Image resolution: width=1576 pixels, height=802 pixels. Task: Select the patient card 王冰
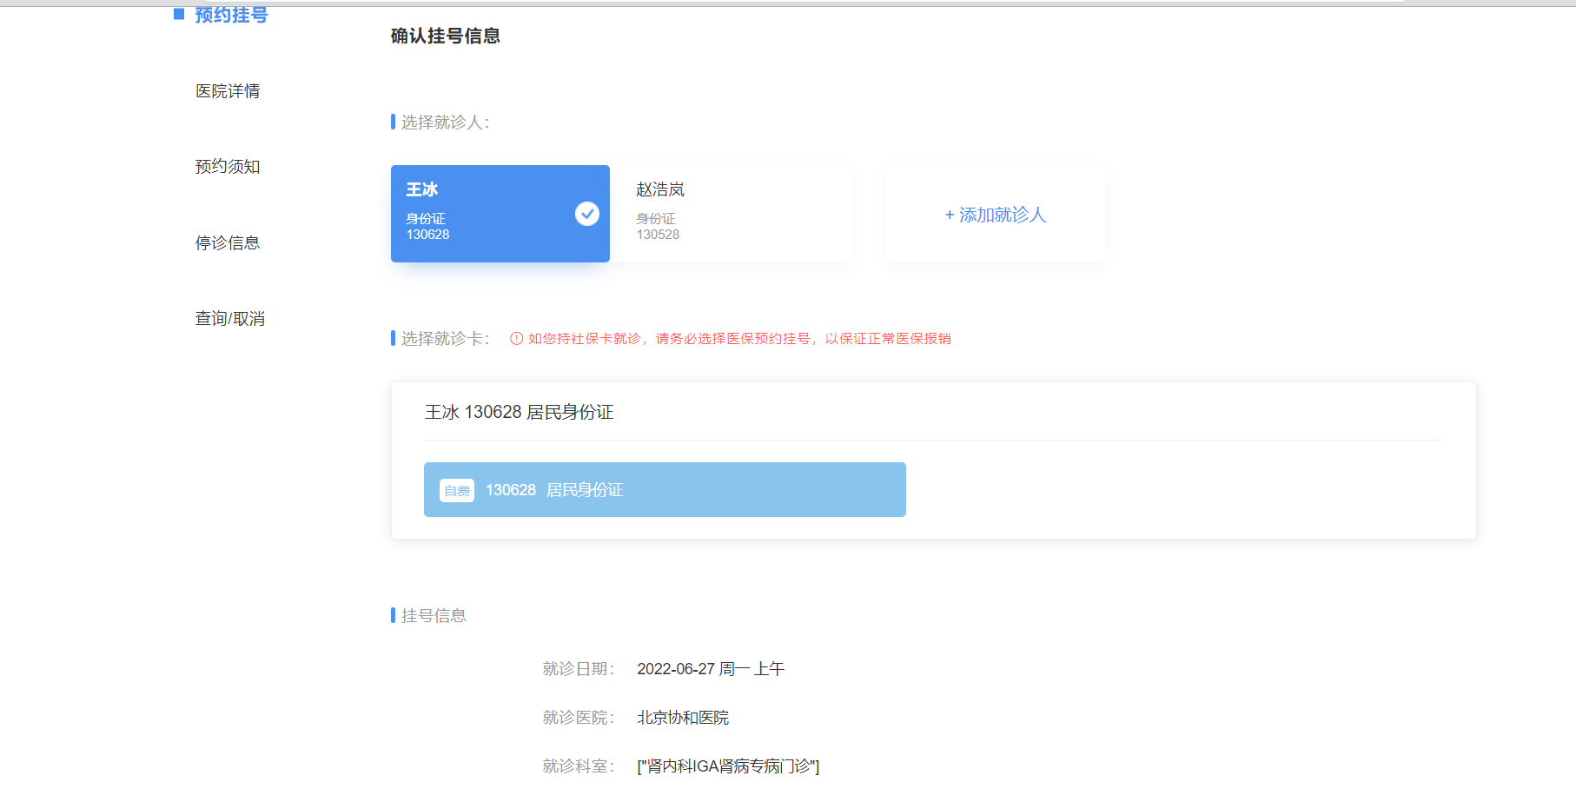click(x=500, y=214)
